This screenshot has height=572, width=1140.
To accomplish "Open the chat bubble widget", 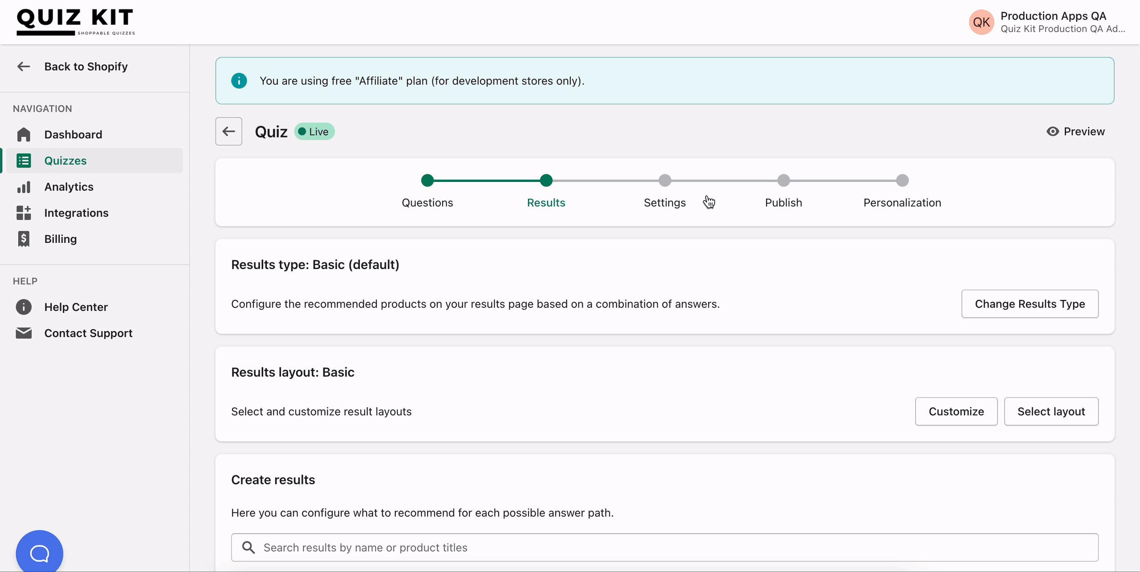I will click(x=39, y=553).
